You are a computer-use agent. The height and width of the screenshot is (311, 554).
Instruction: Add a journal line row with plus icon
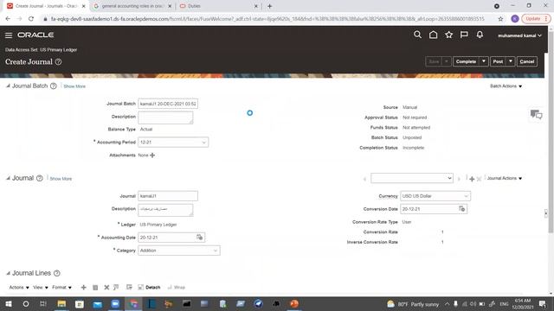(x=83, y=288)
